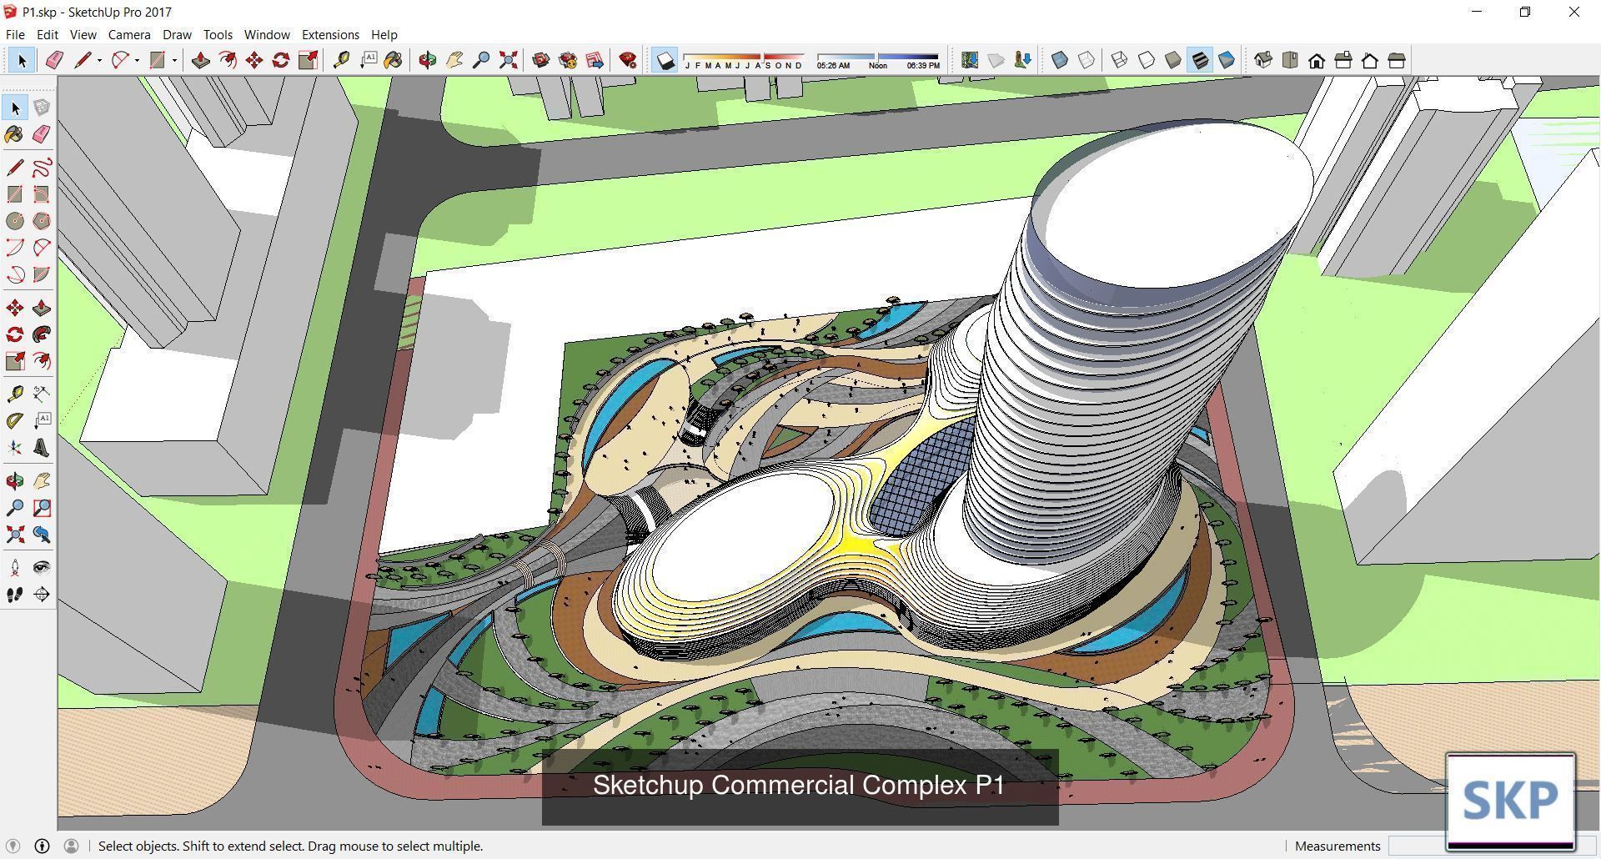The image size is (1601, 859).
Task: Select the Circle tool
Action: click(x=15, y=221)
